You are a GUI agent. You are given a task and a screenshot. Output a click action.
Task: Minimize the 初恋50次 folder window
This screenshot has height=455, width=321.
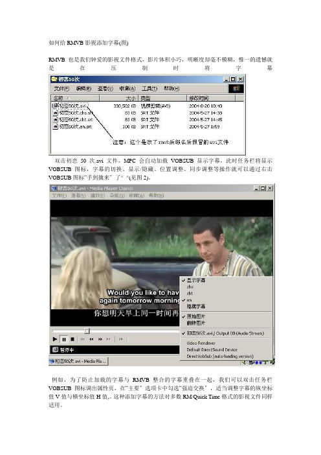click(227, 79)
